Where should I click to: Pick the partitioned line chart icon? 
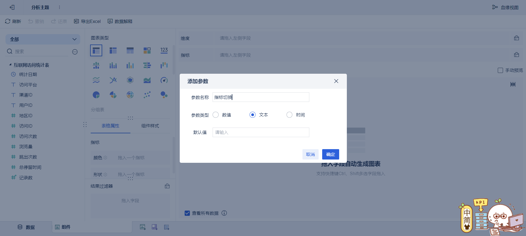[x=96, y=80]
